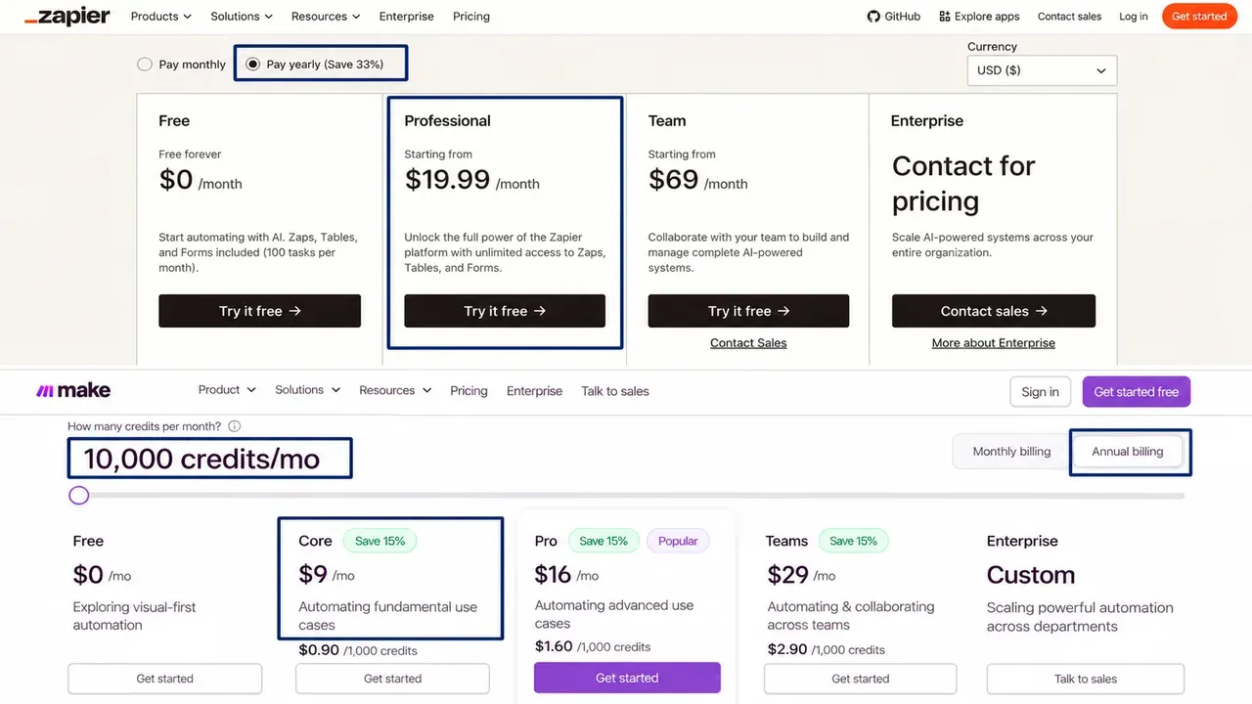
Task: Click Get started under Make Free plan
Action: pyautogui.click(x=164, y=679)
